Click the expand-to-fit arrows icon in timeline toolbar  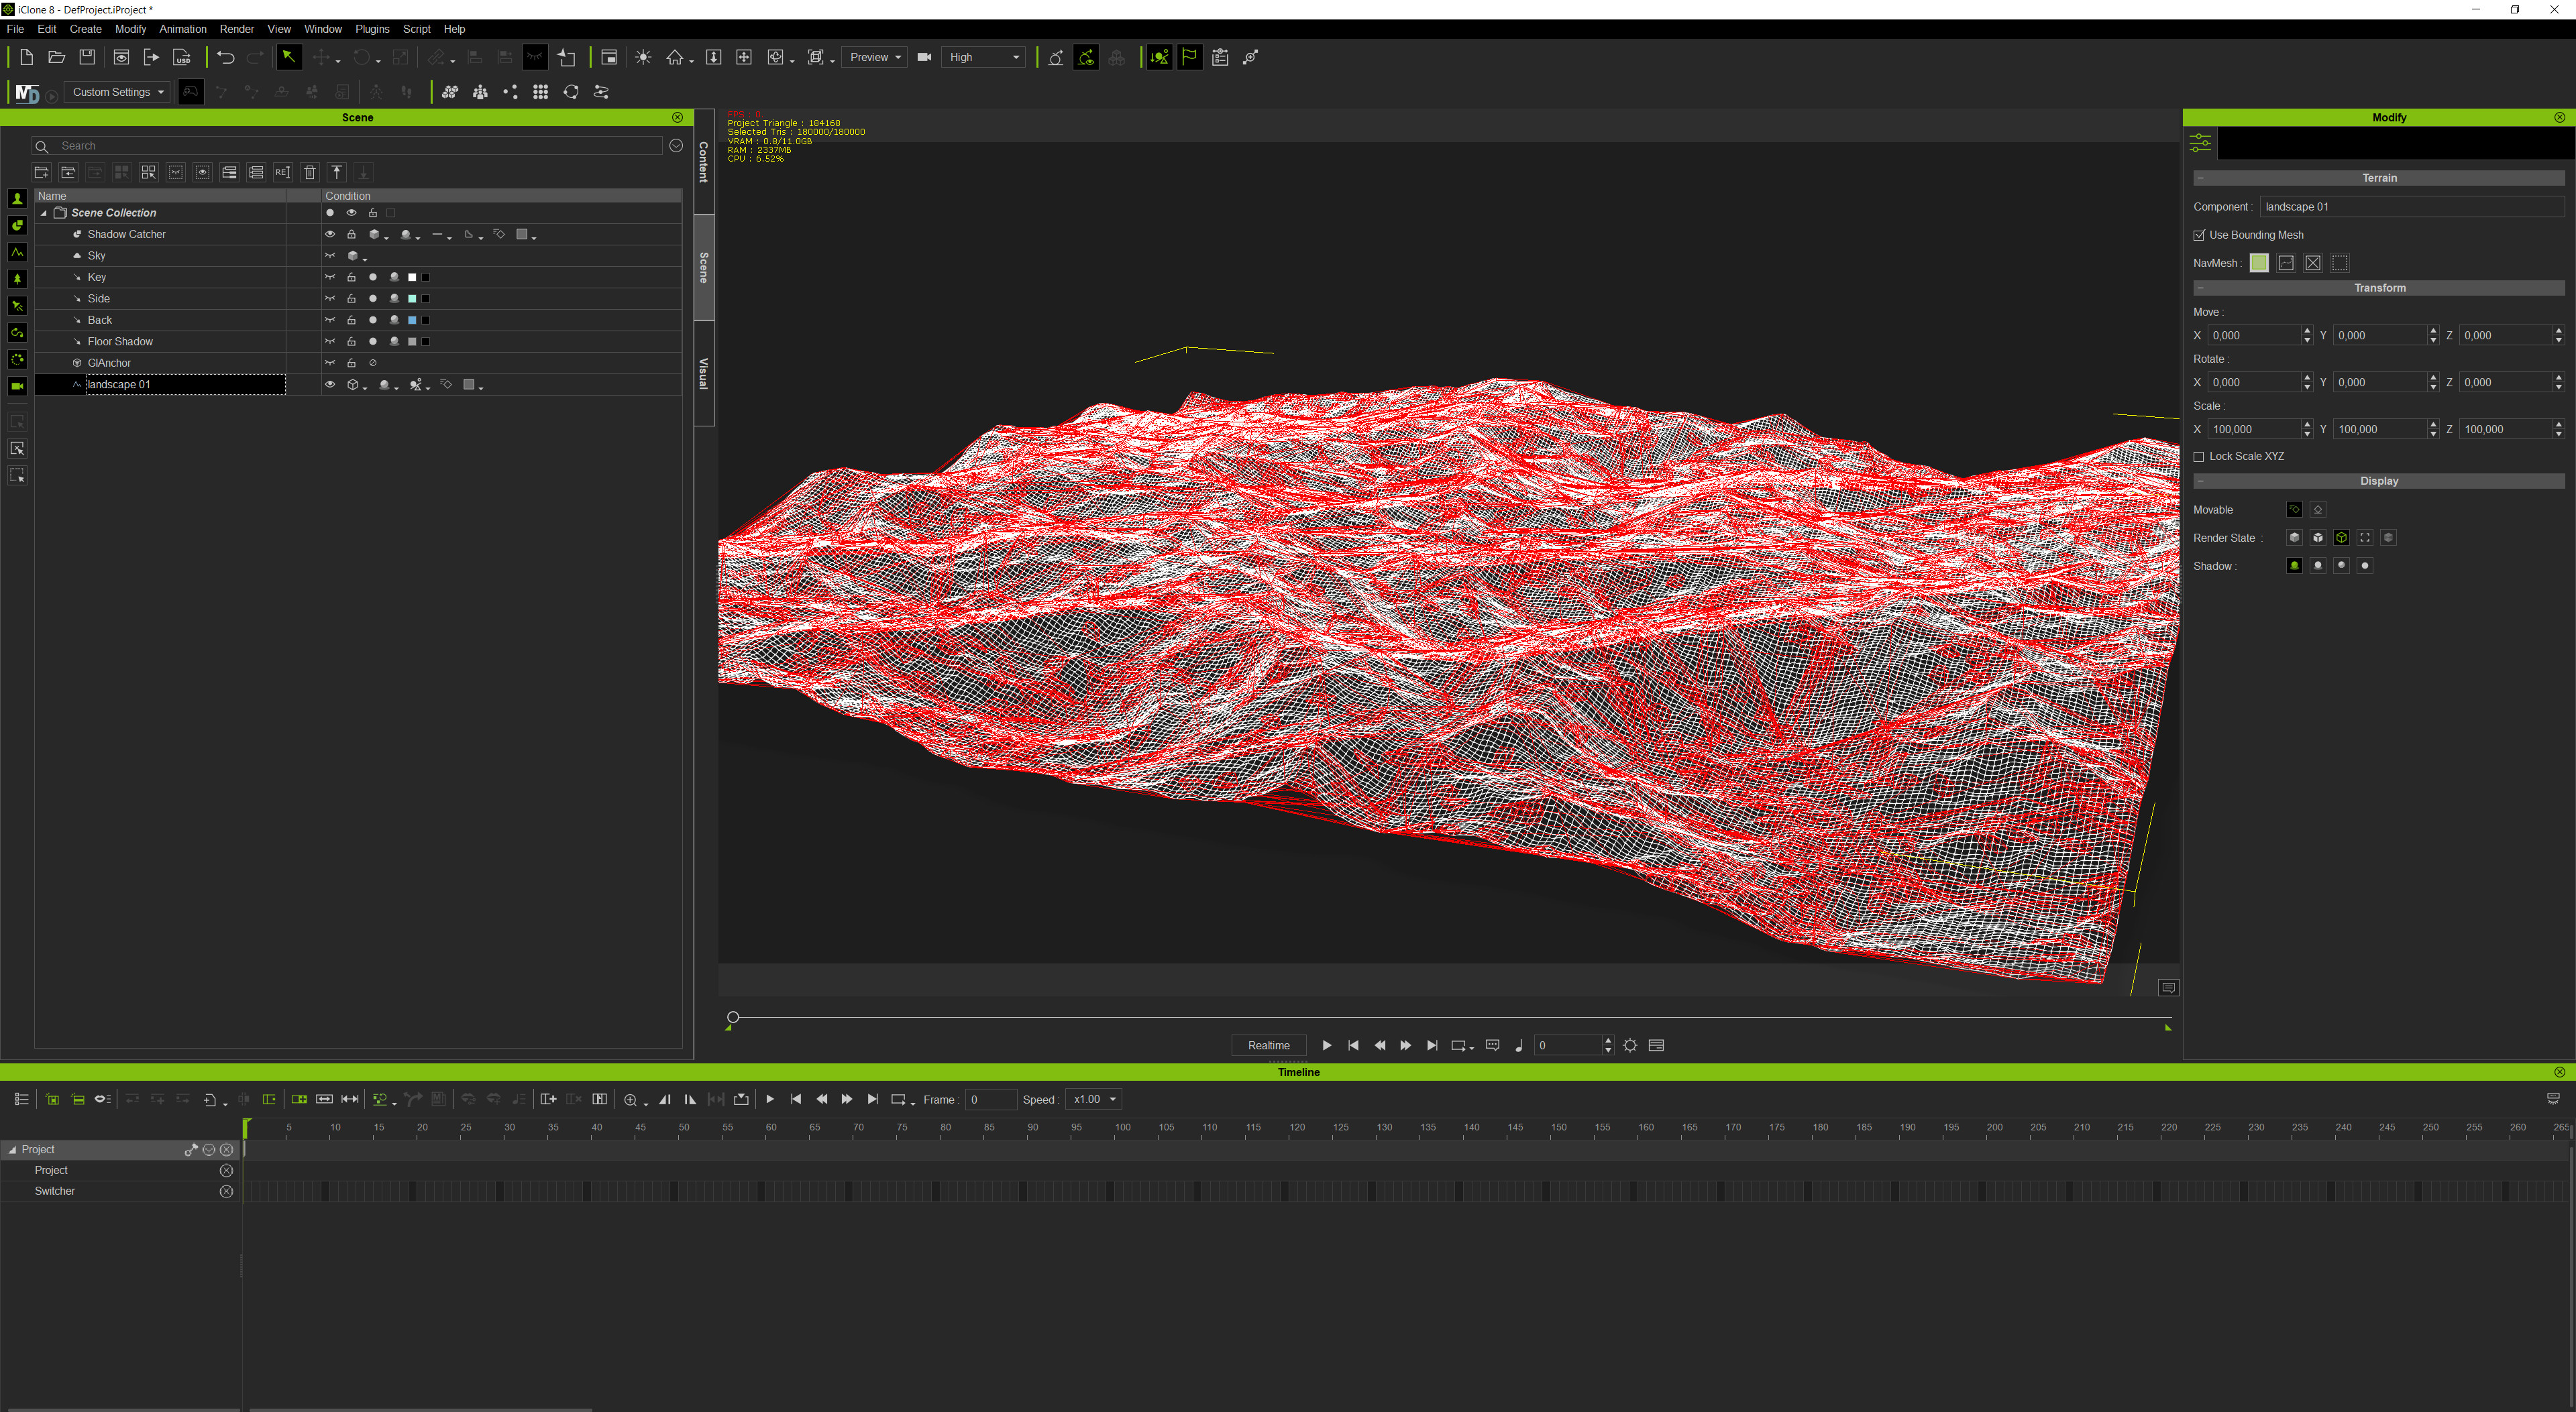pyautogui.click(x=350, y=1099)
